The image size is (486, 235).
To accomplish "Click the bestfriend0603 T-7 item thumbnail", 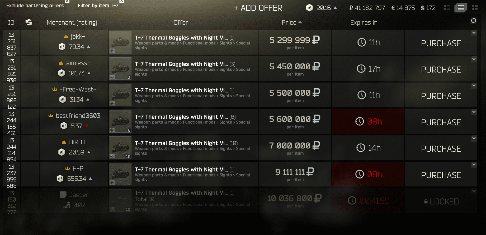I will (120, 121).
